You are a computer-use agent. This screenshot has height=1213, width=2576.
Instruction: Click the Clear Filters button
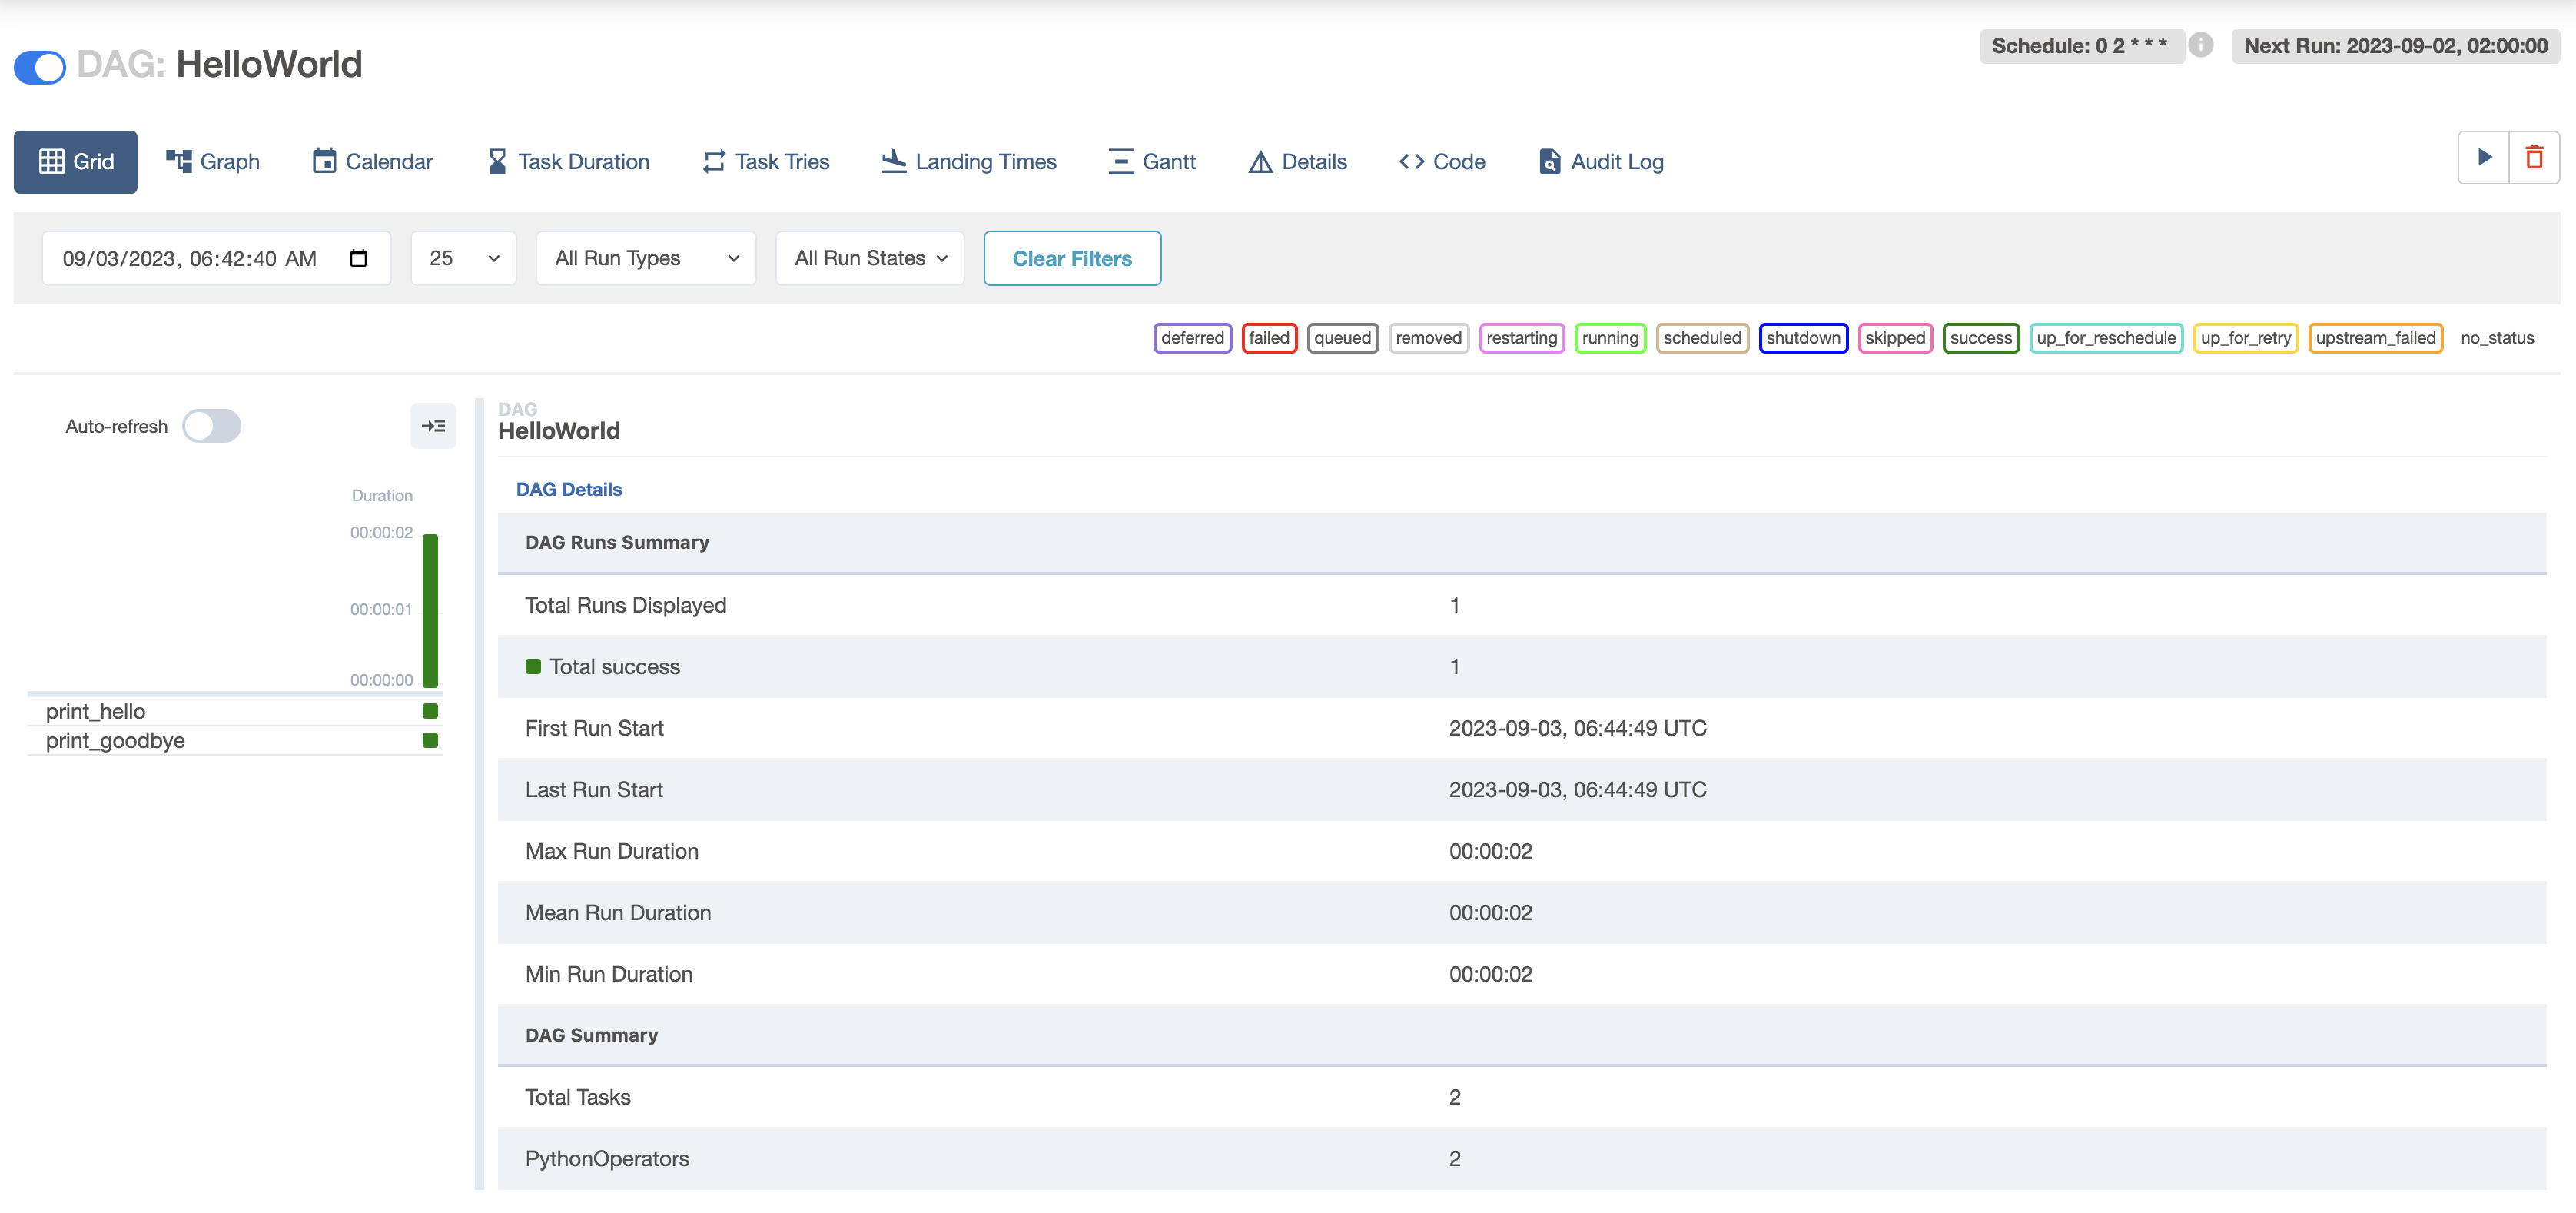click(1071, 258)
